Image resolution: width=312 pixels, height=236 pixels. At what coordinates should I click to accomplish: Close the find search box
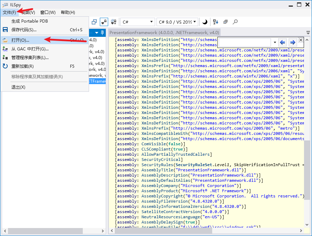pyautogui.click(x=301, y=40)
